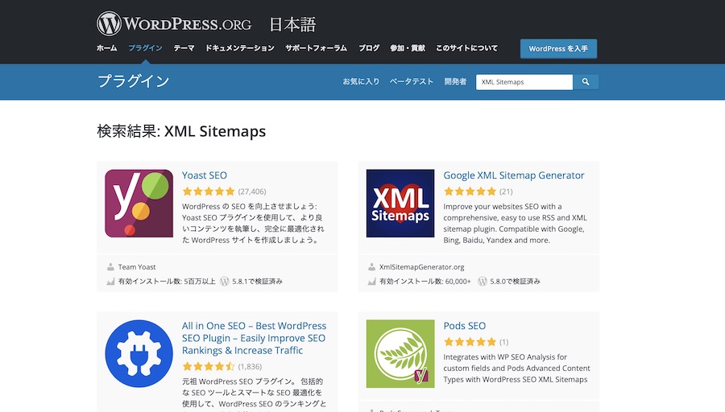Image resolution: width=725 pixels, height=412 pixels.
Task: Click the WordPress を入手 button
Action: point(558,48)
